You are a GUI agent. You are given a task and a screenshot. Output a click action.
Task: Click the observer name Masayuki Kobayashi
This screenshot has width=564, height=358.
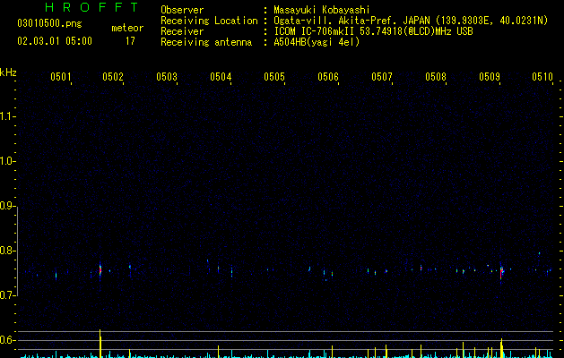pos(322,10)
